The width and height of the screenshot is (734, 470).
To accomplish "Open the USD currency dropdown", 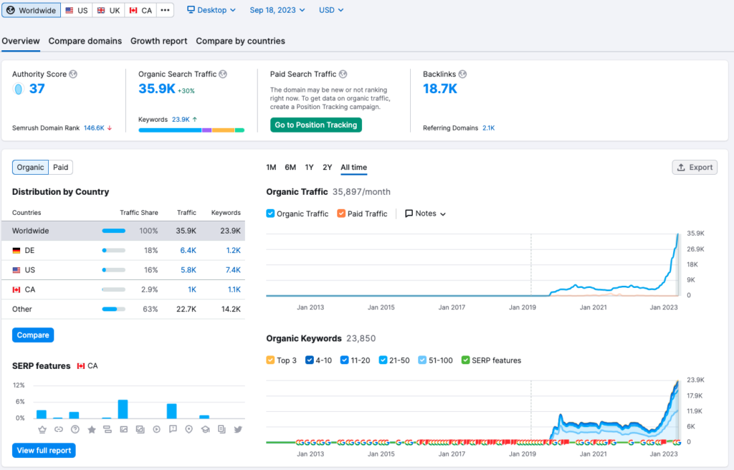I will click(331, 10).
